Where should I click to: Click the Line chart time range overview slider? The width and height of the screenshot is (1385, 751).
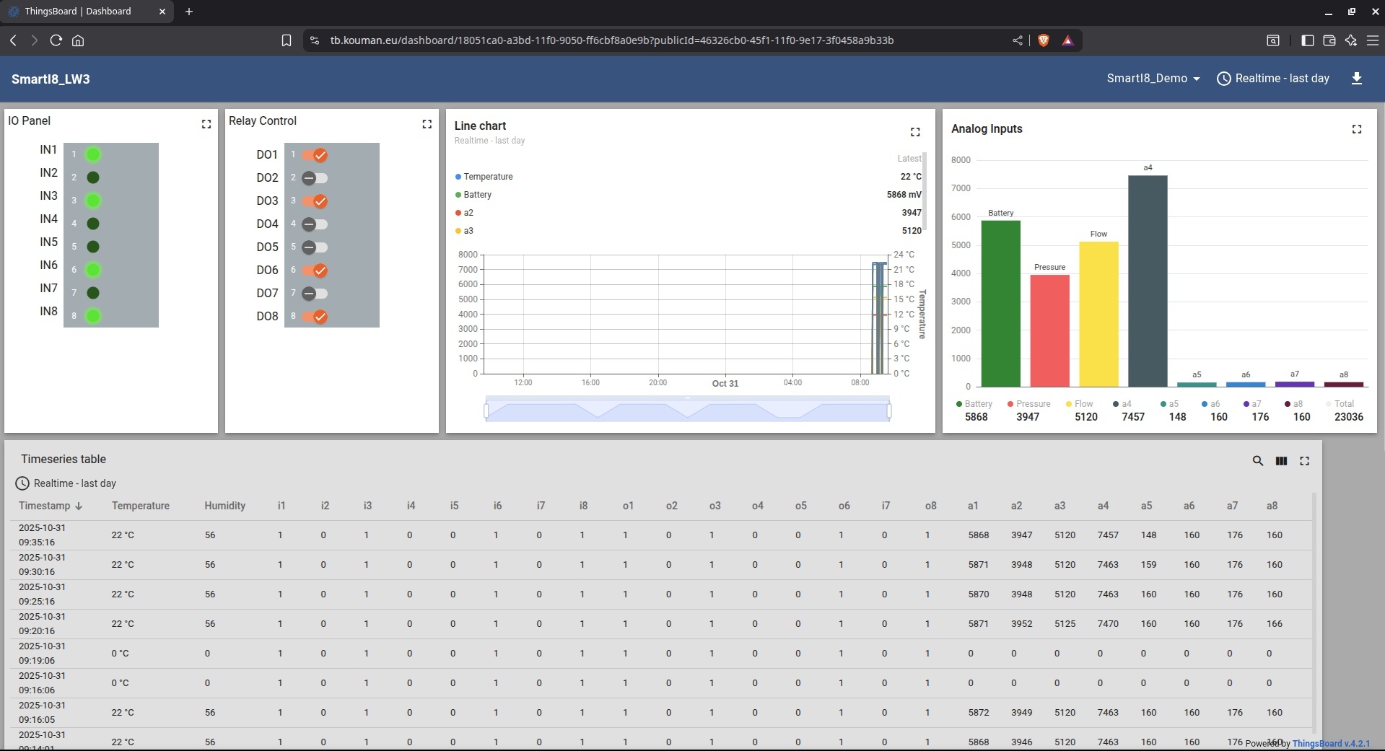[x=686, y=410]
